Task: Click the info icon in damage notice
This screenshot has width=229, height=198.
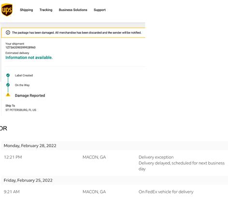Action: [x=8, y=32]
